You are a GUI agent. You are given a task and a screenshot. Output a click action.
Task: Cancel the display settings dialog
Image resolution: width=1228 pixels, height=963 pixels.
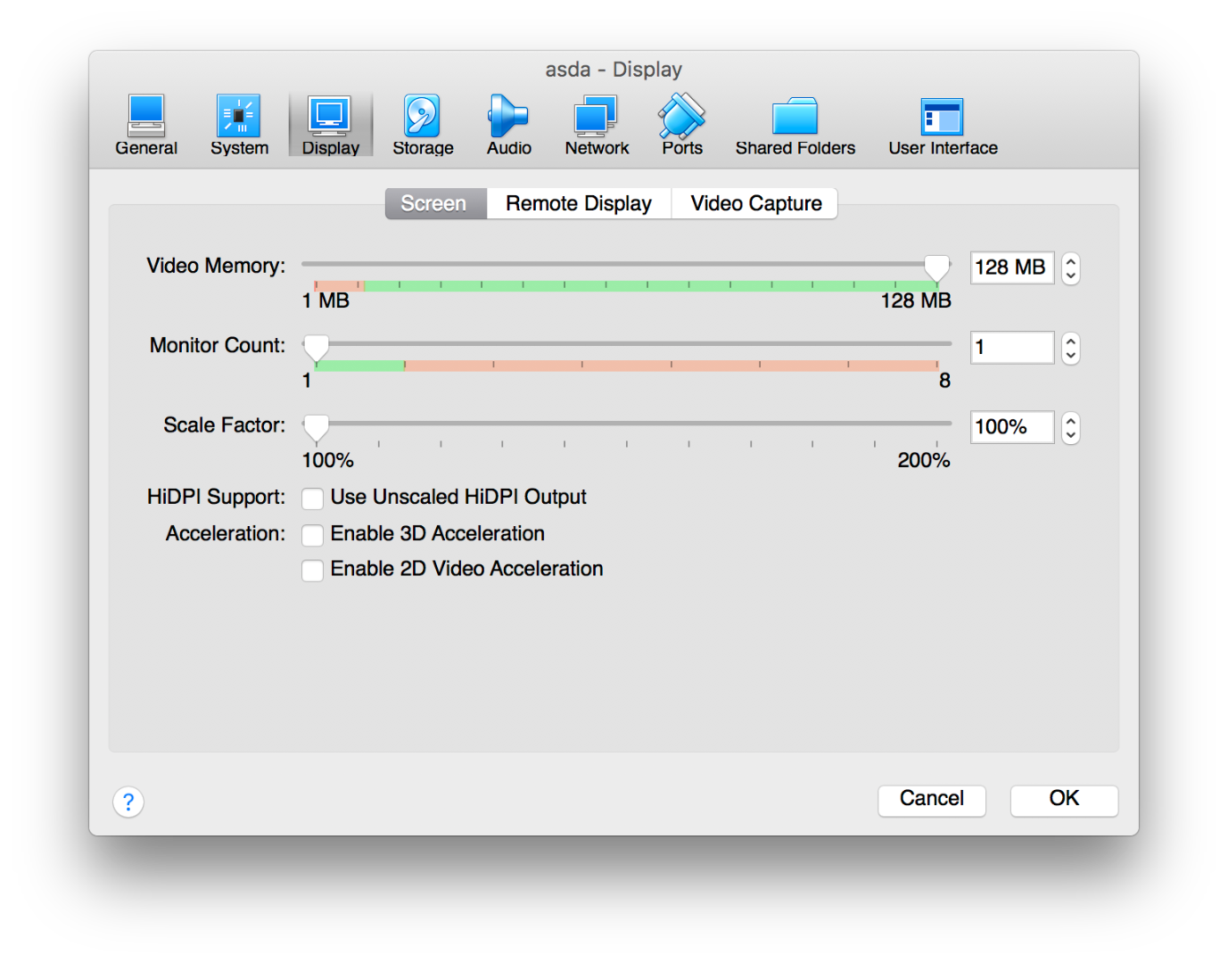click(932, 799)
